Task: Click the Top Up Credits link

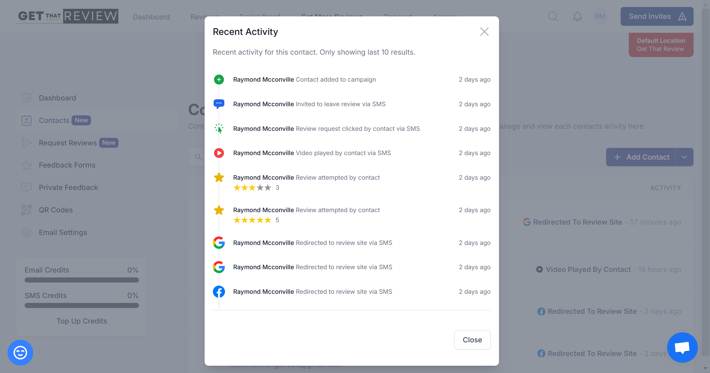Action: click(x=81, y=321)
